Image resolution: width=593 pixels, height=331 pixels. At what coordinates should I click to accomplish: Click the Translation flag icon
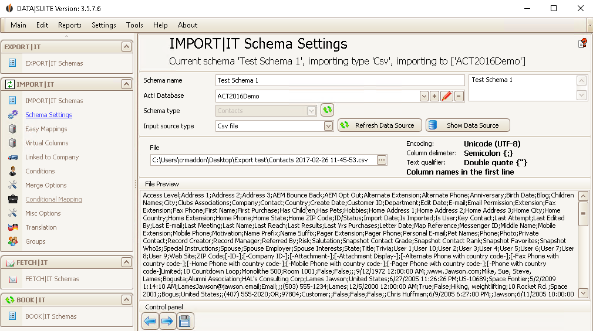click(x=13, y=227)
